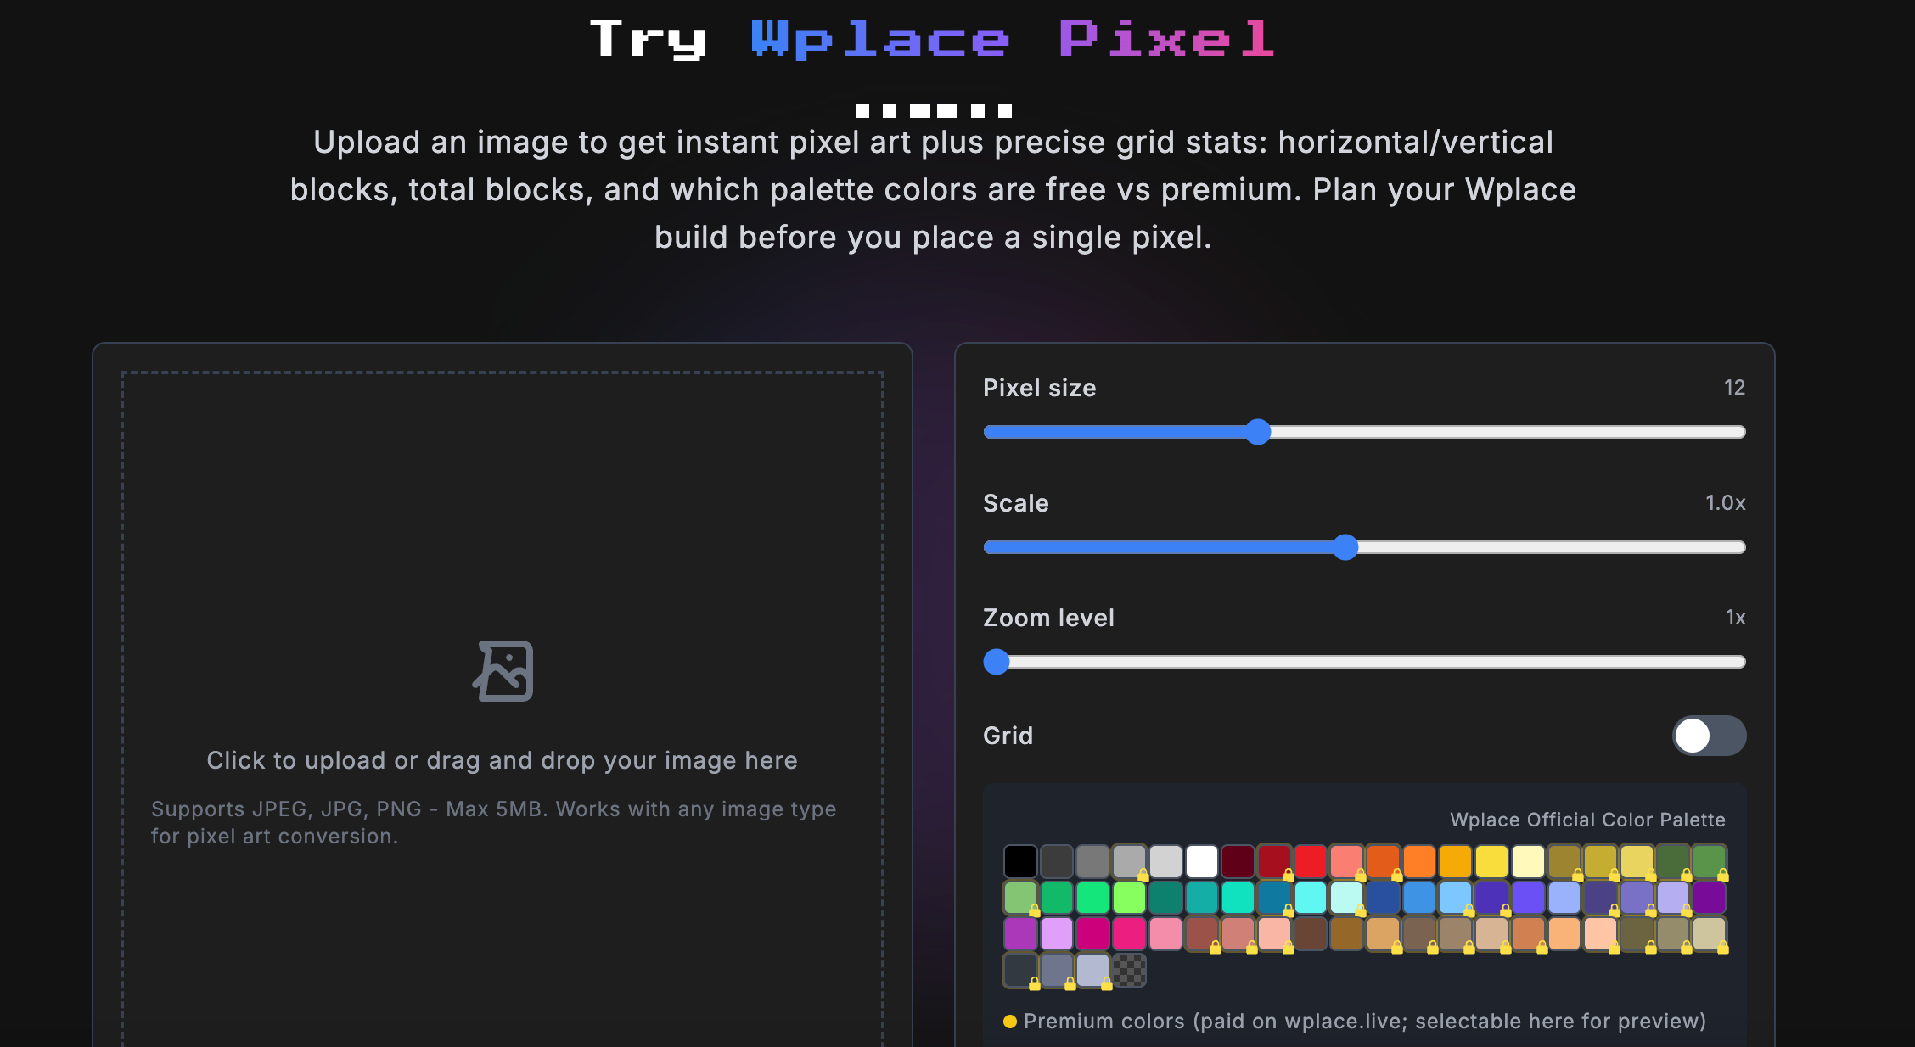The height and width of the screenshot is (1047, 1915).
Task: Click the upload prompt text
Action: [x=502, y=760]
